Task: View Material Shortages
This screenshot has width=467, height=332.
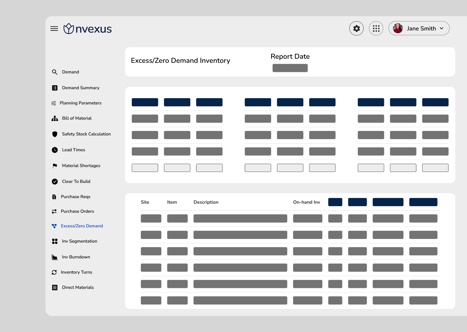Action: point(81,166)
